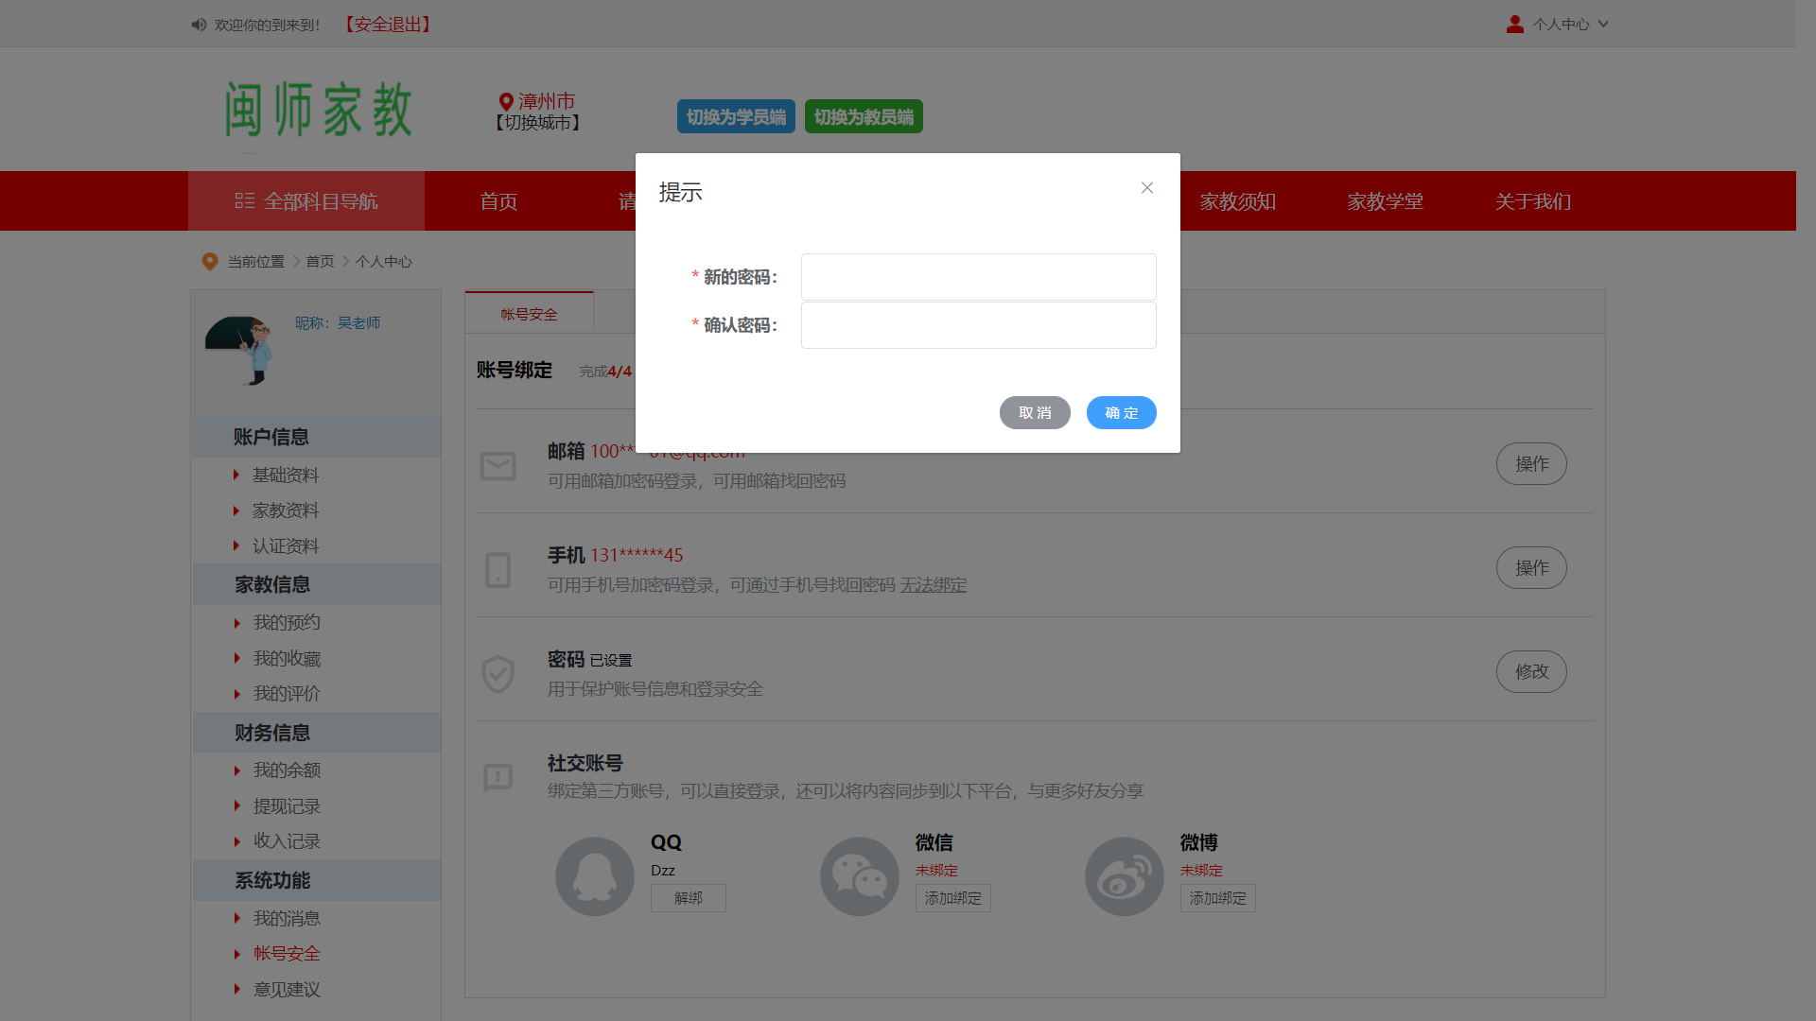Focus the 确认密码 input field
The height and width of the screenshot is (1021, 1816).
[x=978, y=325]
